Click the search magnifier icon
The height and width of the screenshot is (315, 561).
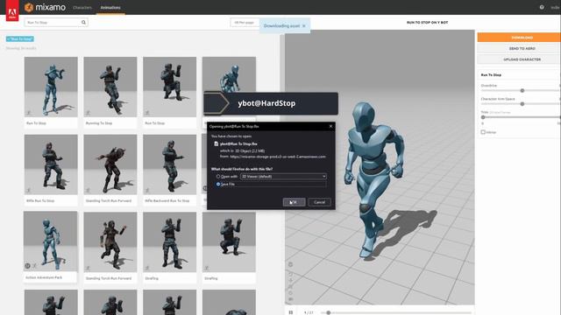click(83, 23)
